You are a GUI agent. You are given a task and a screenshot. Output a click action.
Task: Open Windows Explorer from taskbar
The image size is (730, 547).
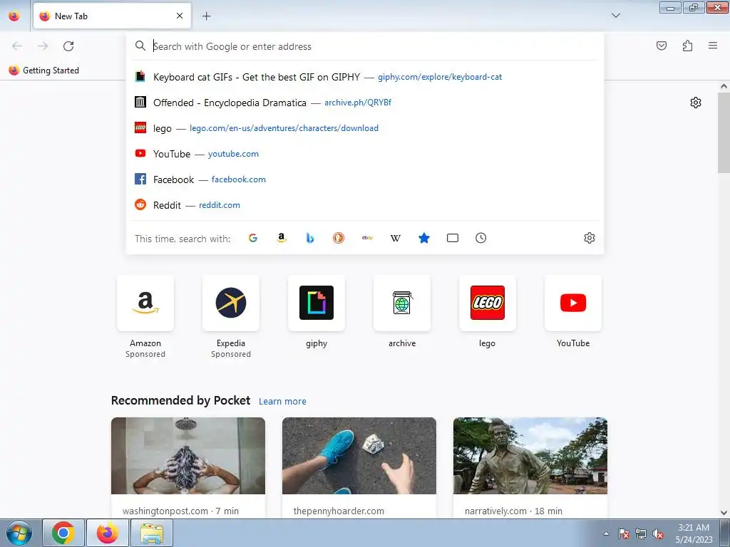click(152, 533)
